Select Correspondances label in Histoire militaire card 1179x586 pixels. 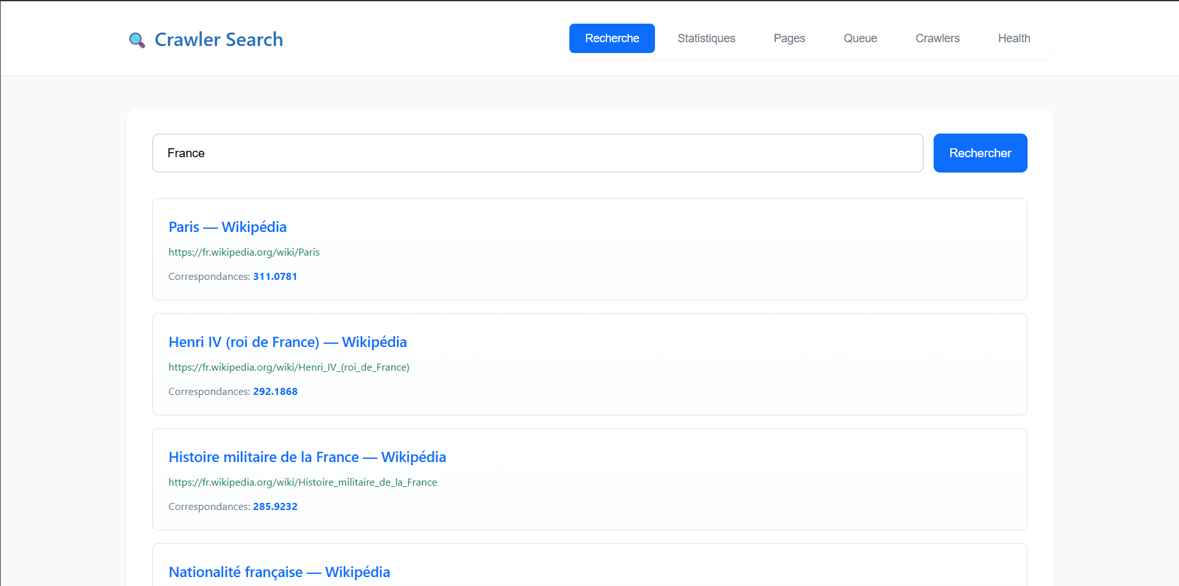pos(210,506)
